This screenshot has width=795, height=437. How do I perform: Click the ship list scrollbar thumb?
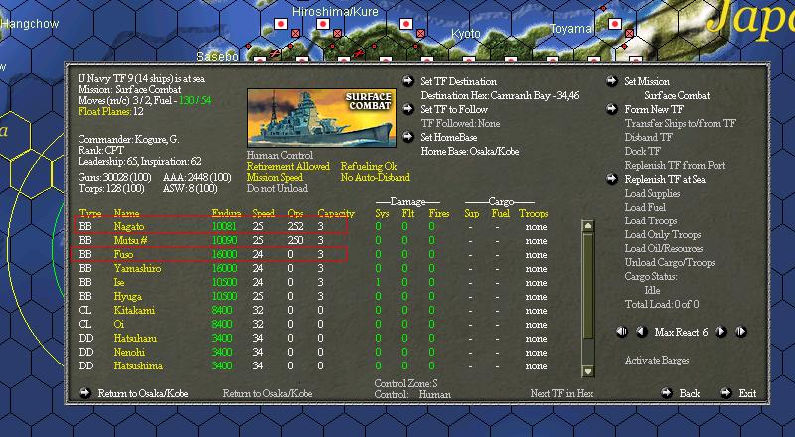coord(588,286)
